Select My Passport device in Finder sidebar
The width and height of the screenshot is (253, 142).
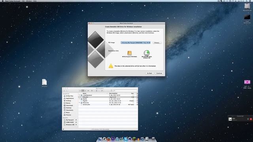[70, 120]
